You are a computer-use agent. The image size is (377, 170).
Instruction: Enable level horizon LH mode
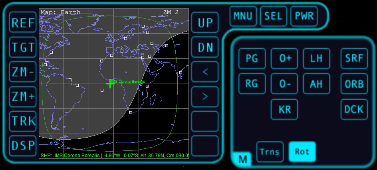316,58
